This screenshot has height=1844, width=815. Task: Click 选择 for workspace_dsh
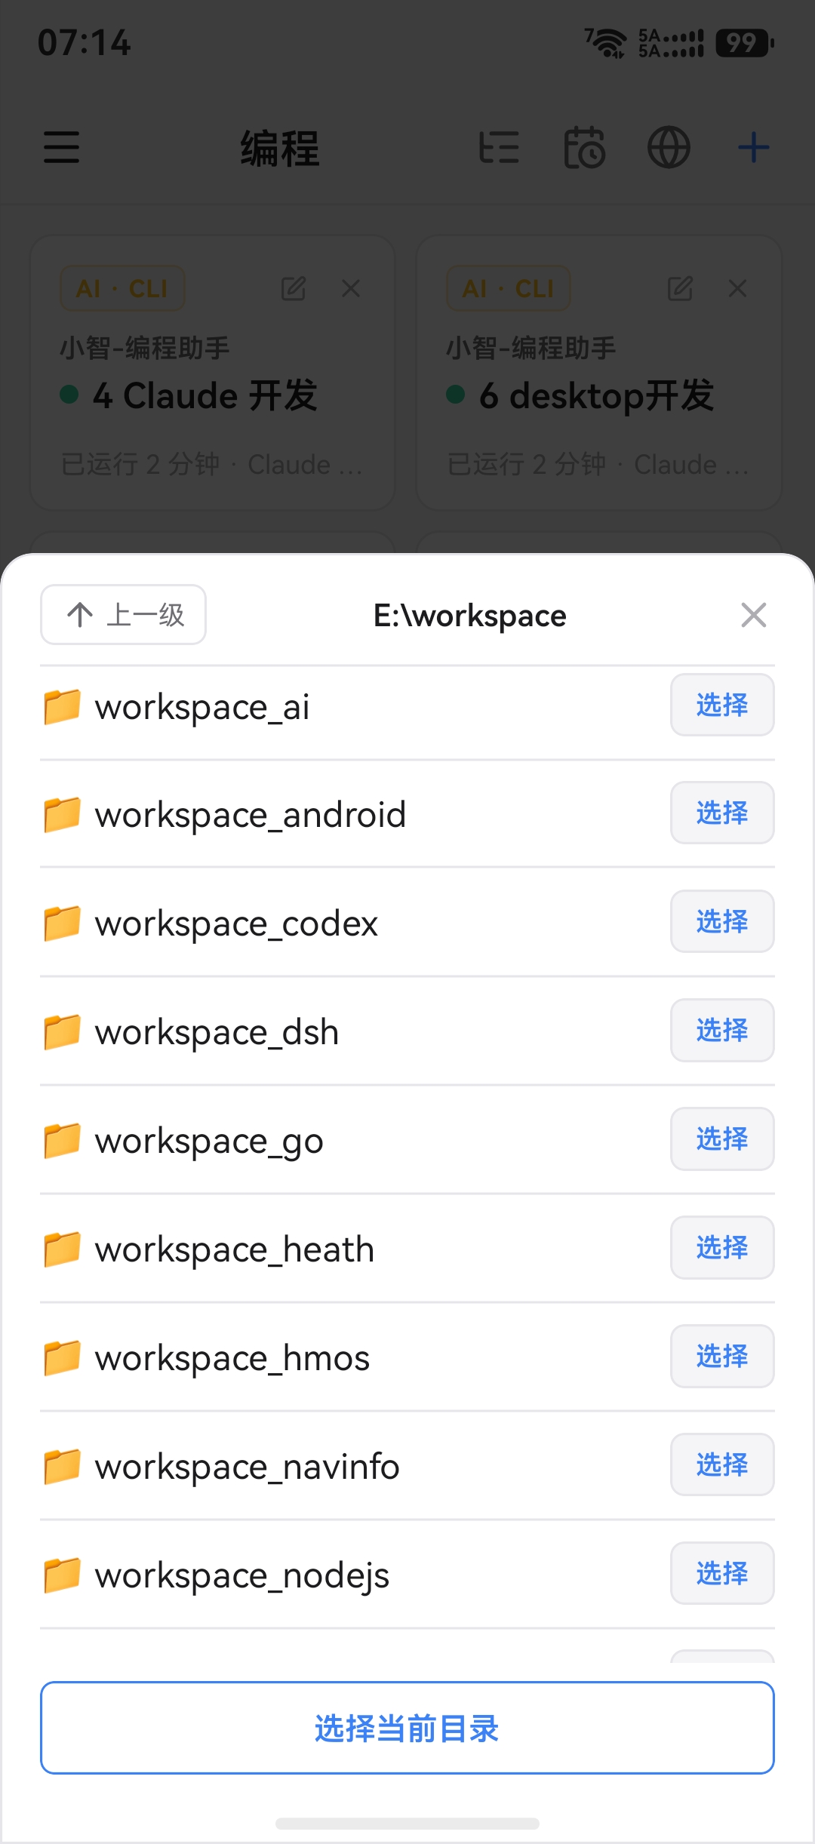click(x=722, y=1030)
